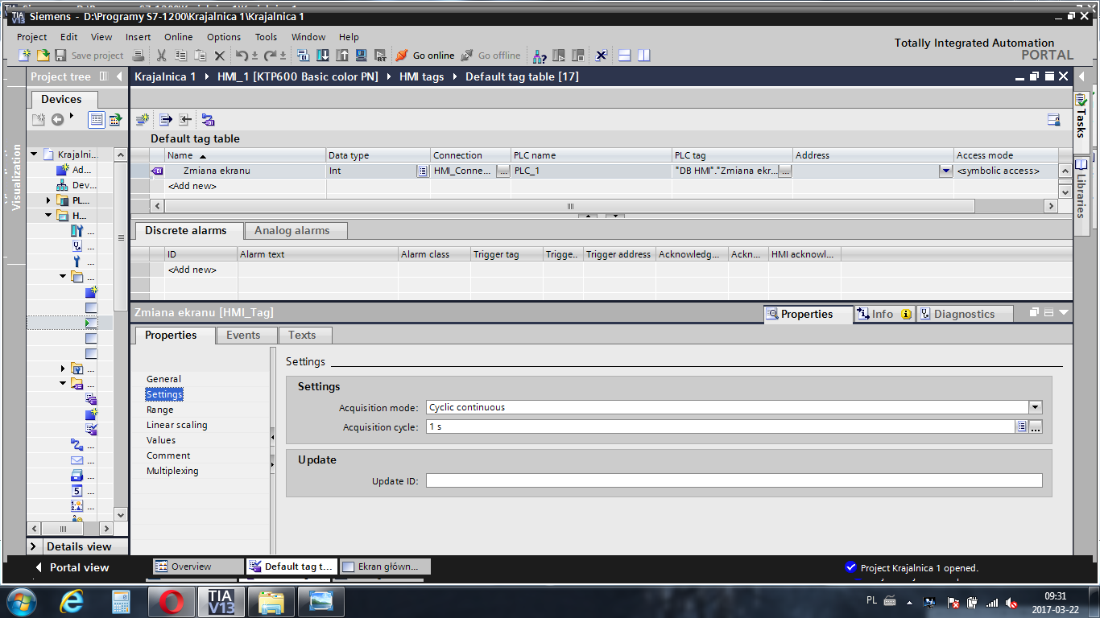Collapse the Project tree panel with arrow

tap(119, 76)
